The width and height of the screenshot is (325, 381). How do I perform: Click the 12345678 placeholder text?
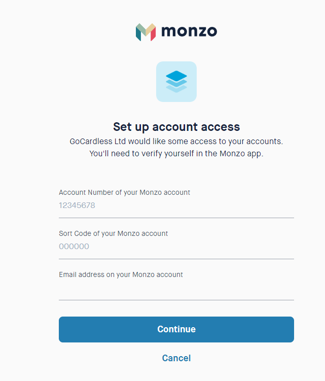77,205
